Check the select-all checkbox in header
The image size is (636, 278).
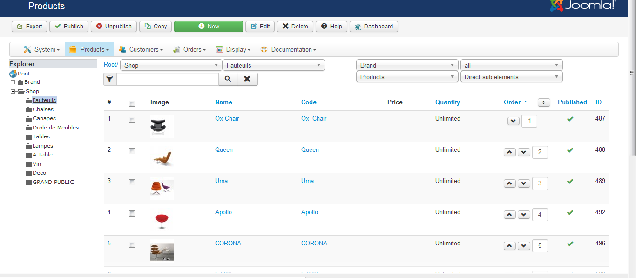point(132,103)
